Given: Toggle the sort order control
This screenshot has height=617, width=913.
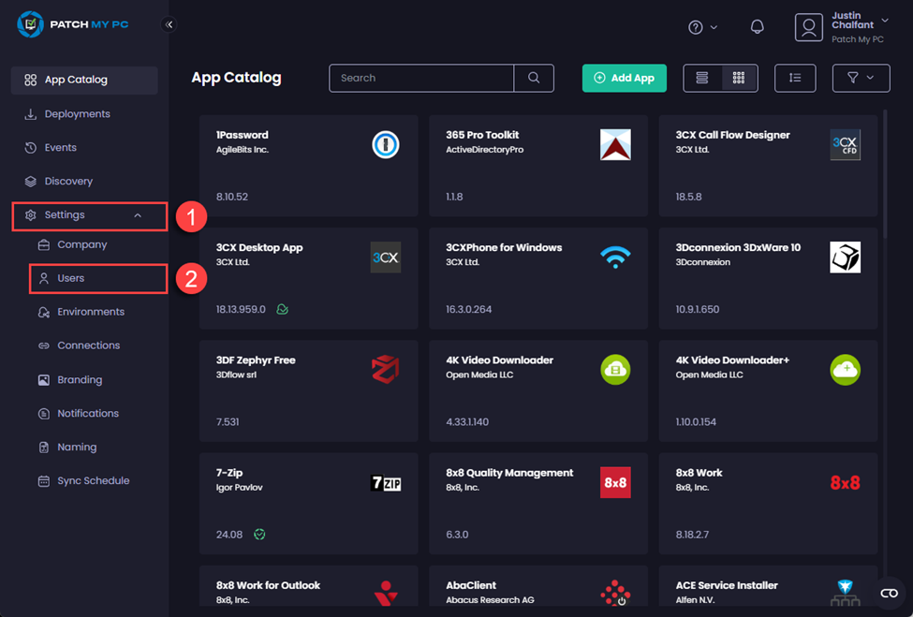Looking at the screenshot, I should [795, 78].
